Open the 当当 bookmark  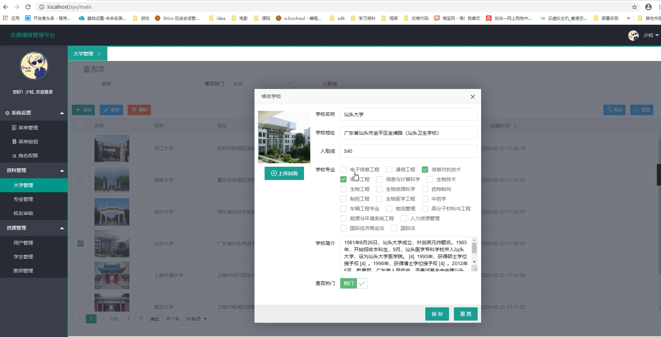[x=509, y=18]
